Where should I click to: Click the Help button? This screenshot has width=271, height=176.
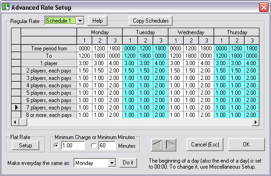click(x=97, y=21)
